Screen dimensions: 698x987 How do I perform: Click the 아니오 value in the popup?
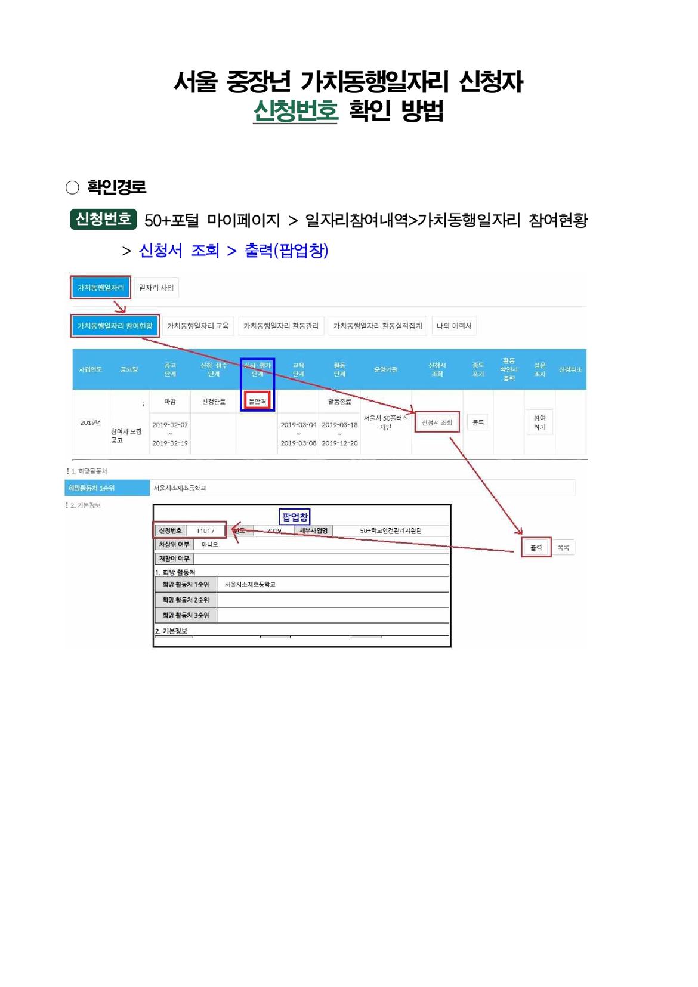[x=209, y=544]
